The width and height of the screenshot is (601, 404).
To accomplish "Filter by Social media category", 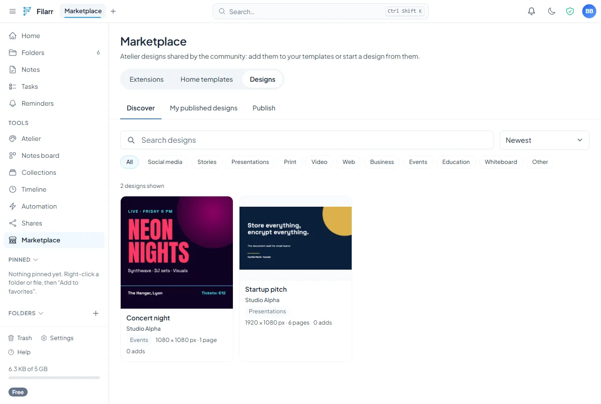I will (165, 162).
